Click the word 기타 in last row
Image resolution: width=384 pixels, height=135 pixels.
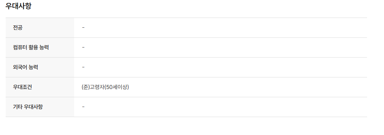18,107
